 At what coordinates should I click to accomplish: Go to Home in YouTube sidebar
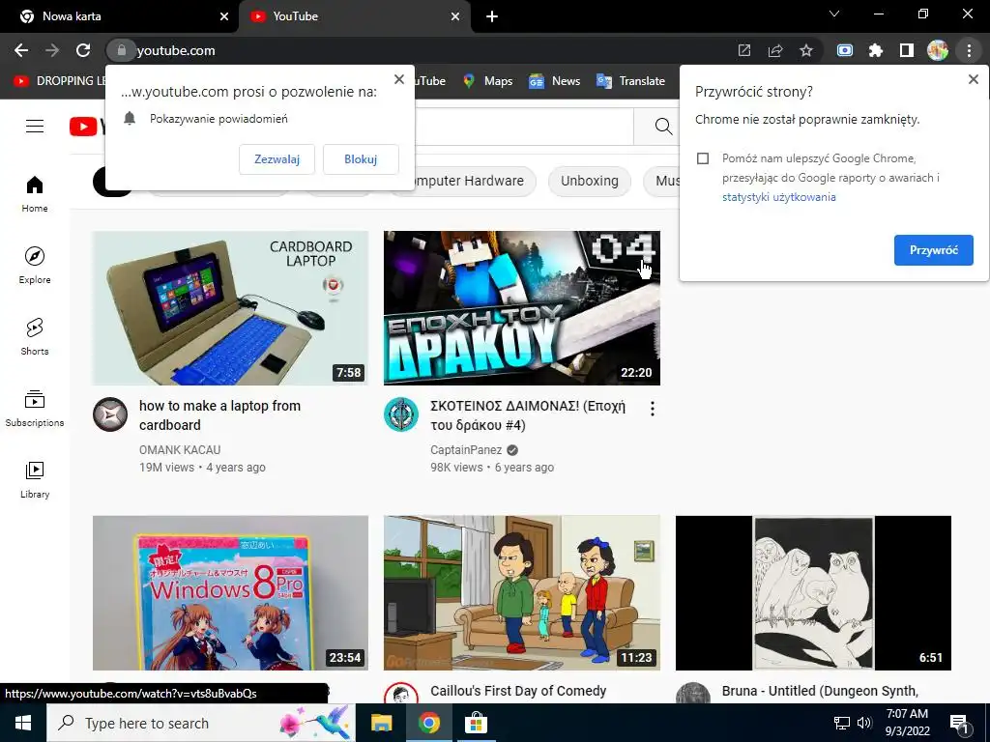[x=35, y=193]
